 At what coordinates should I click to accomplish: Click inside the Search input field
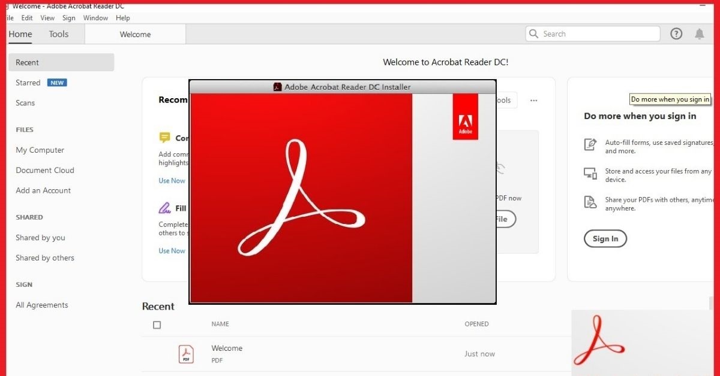594,34
